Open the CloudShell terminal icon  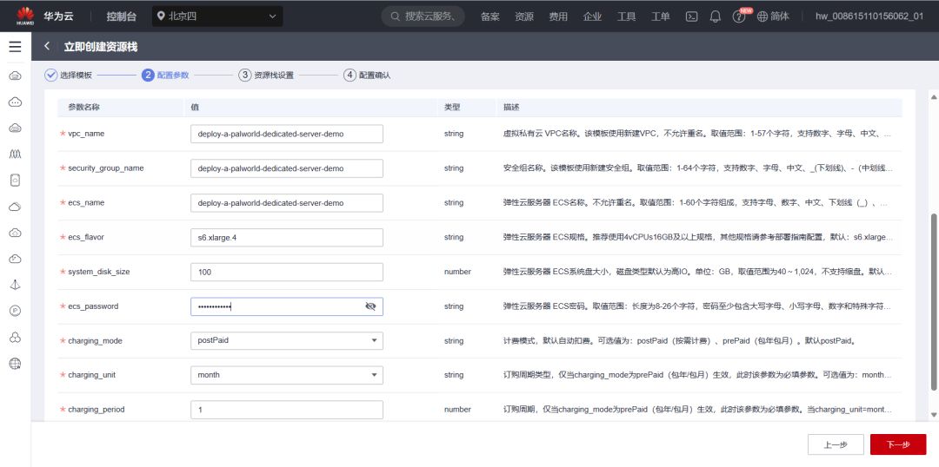click(692, 16)
